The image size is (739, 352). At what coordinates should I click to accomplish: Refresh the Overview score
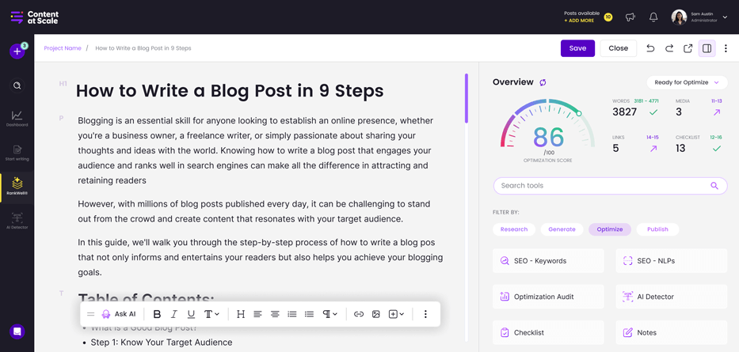(543, 82)
